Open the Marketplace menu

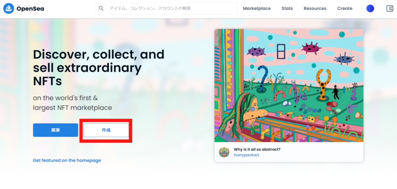[x=257, y=9]
